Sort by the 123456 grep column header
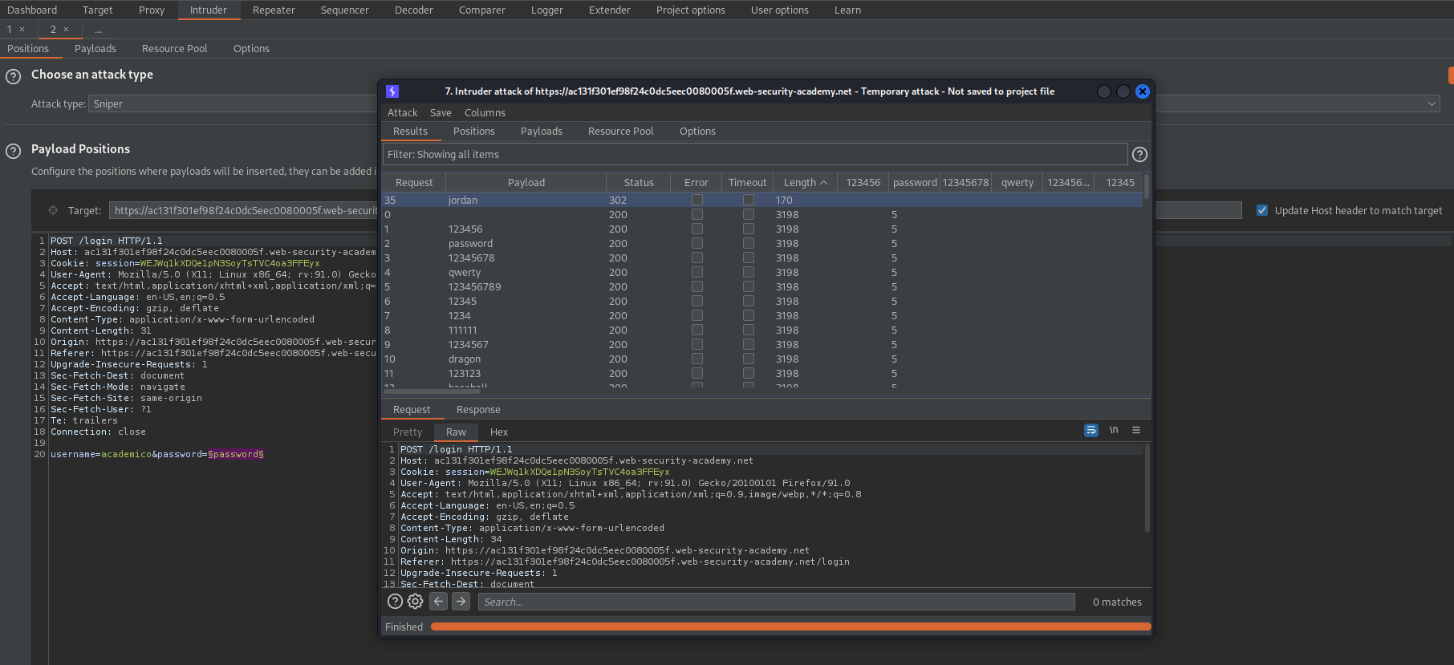1454x665 pixels. pyautogui.click(x=863, y=183)
